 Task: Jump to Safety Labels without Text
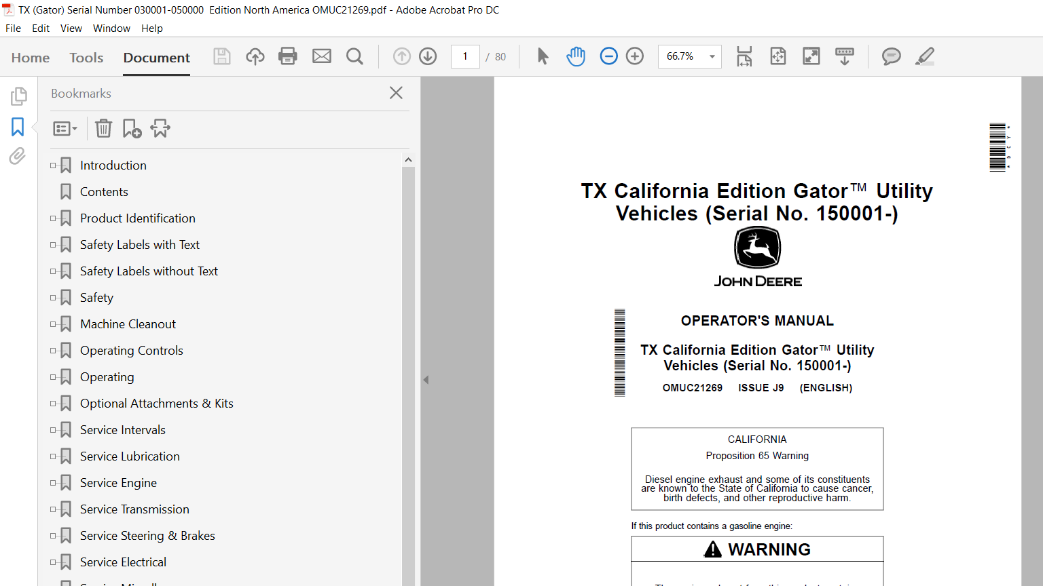pos(149,271)
